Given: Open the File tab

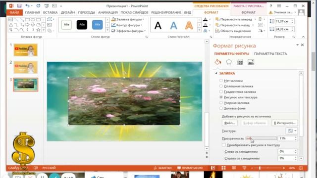Looking at the screenshot, I should click(14, 12).
